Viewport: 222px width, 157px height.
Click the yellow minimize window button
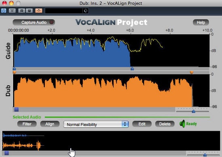click(11, 3)
